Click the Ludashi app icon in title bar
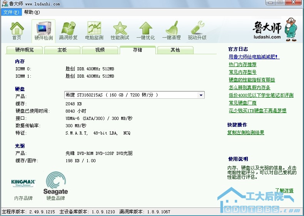Image resolution: width=304 pixels, height=216 pixels. coord(5,3)
